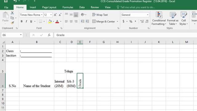Apply Comma Style number format
Screen dimensions: 197x111
[x=135, y=21]
